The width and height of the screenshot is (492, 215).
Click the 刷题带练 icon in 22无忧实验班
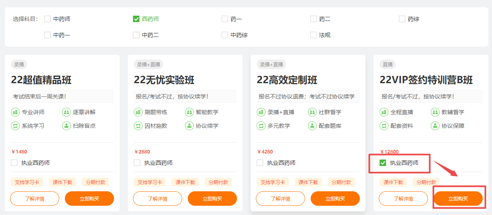(138, 112)
